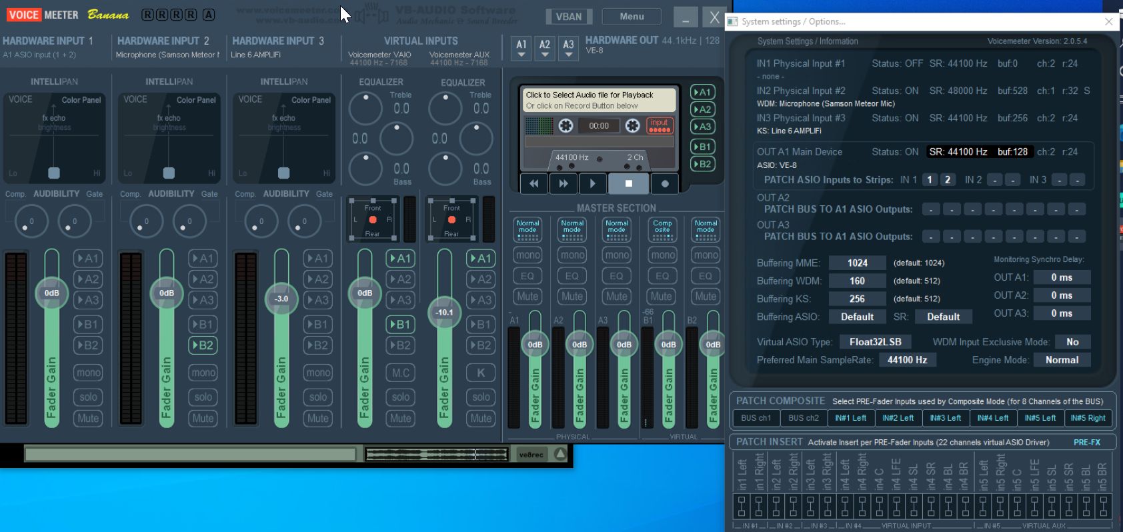
Task: Toggle recorder B1 bus arrow button
Action: click(x=702, y=147)
